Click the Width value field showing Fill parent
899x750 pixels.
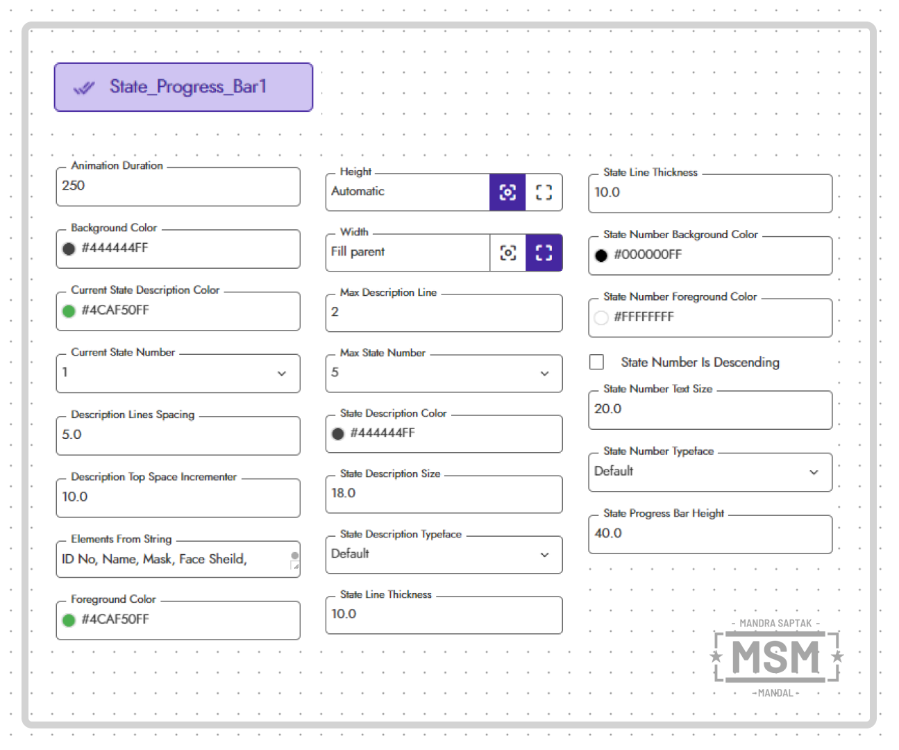(x=408, y=253)
